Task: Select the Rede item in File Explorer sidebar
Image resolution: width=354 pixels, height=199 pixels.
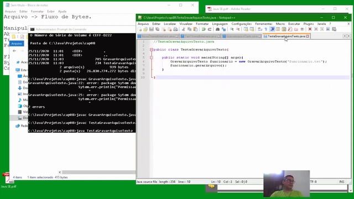Action: (x=22, y=126)
